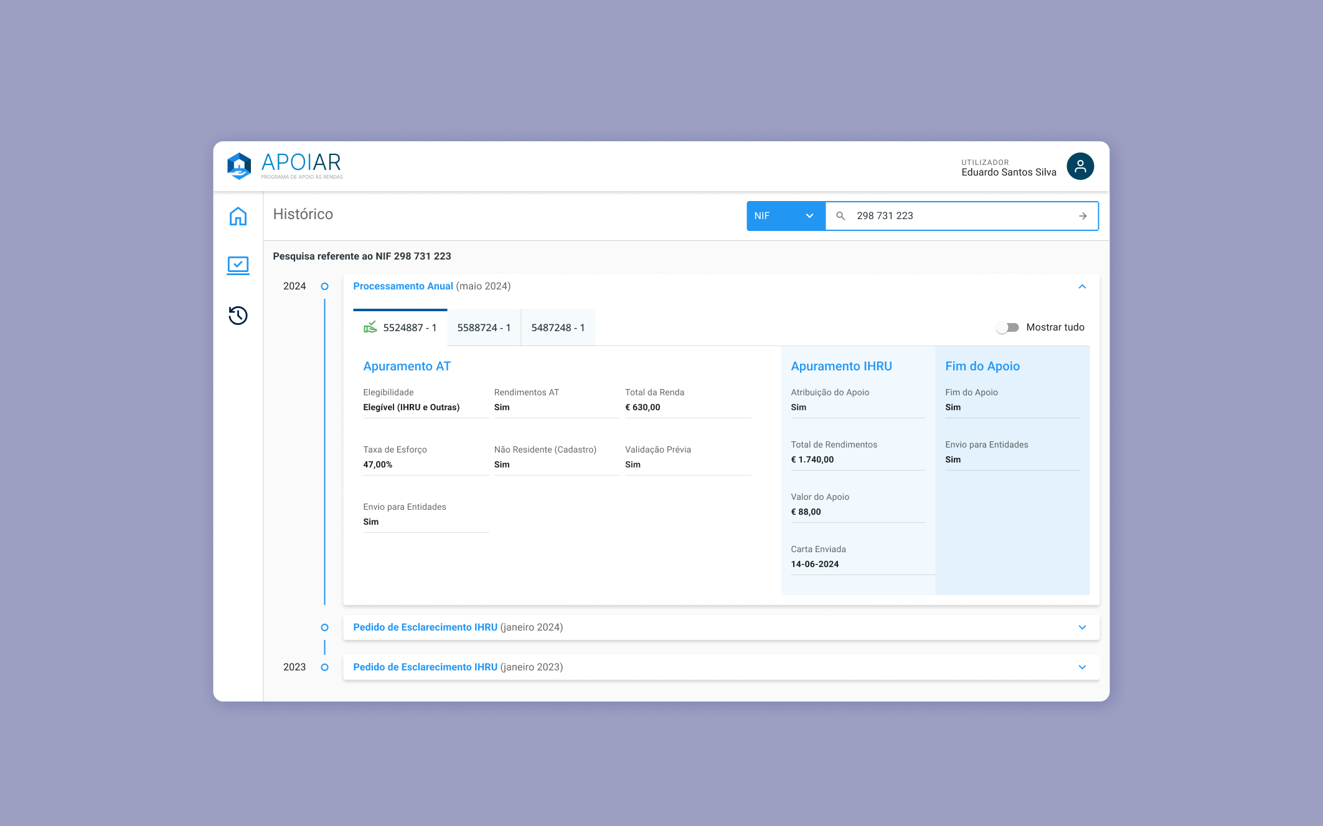The image size is (1323, 826).
Task: Switch to the 5487248 - 1 tab
Action: coord(558,327)
